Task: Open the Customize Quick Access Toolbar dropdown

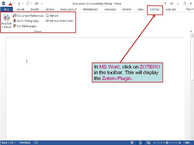Action: pos(42,3)
